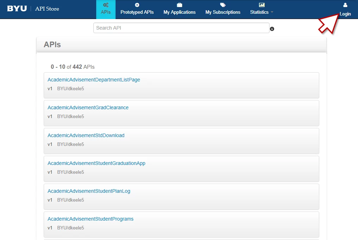
Task: Click the My Subscriptions tags icon
Action: (223, 5)
